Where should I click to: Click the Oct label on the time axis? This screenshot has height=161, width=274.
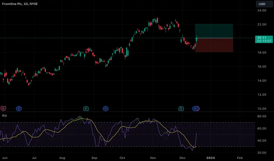[x=122, y=158]
